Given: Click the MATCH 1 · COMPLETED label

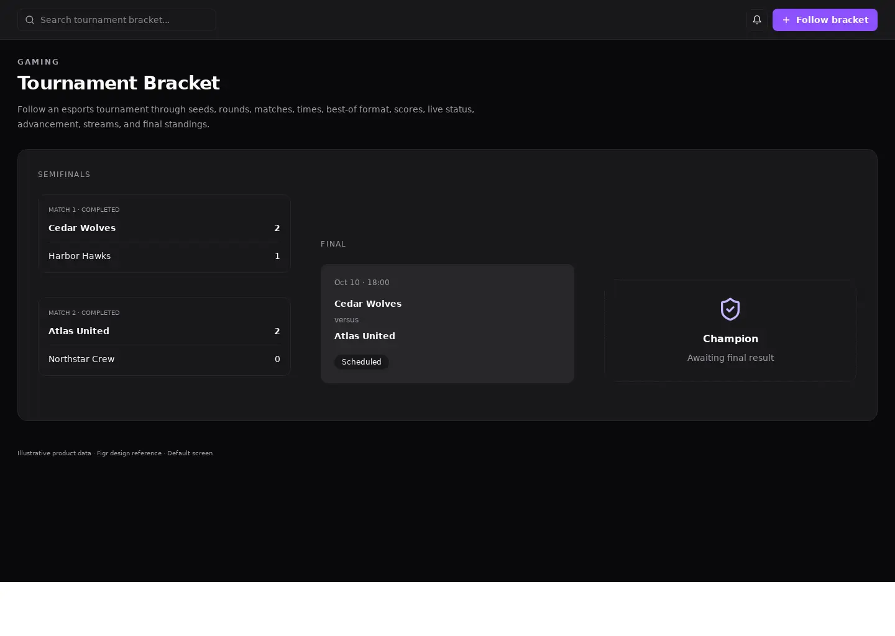Looking at the screenshot, I should pyautogui.click(x=84, y=210).
